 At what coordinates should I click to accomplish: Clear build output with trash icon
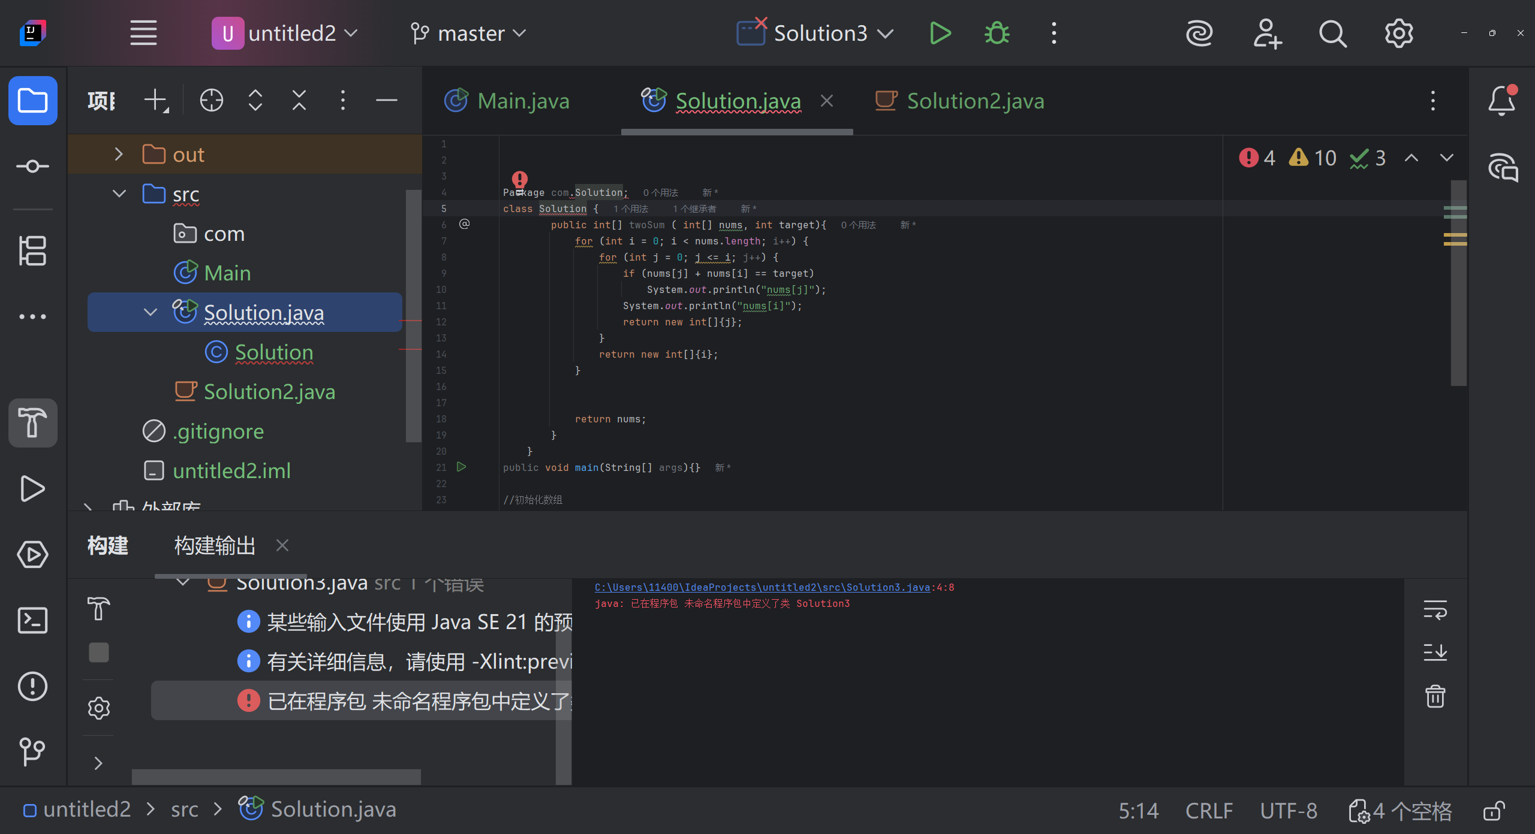pyautogui.click(x=1435, y=696)
